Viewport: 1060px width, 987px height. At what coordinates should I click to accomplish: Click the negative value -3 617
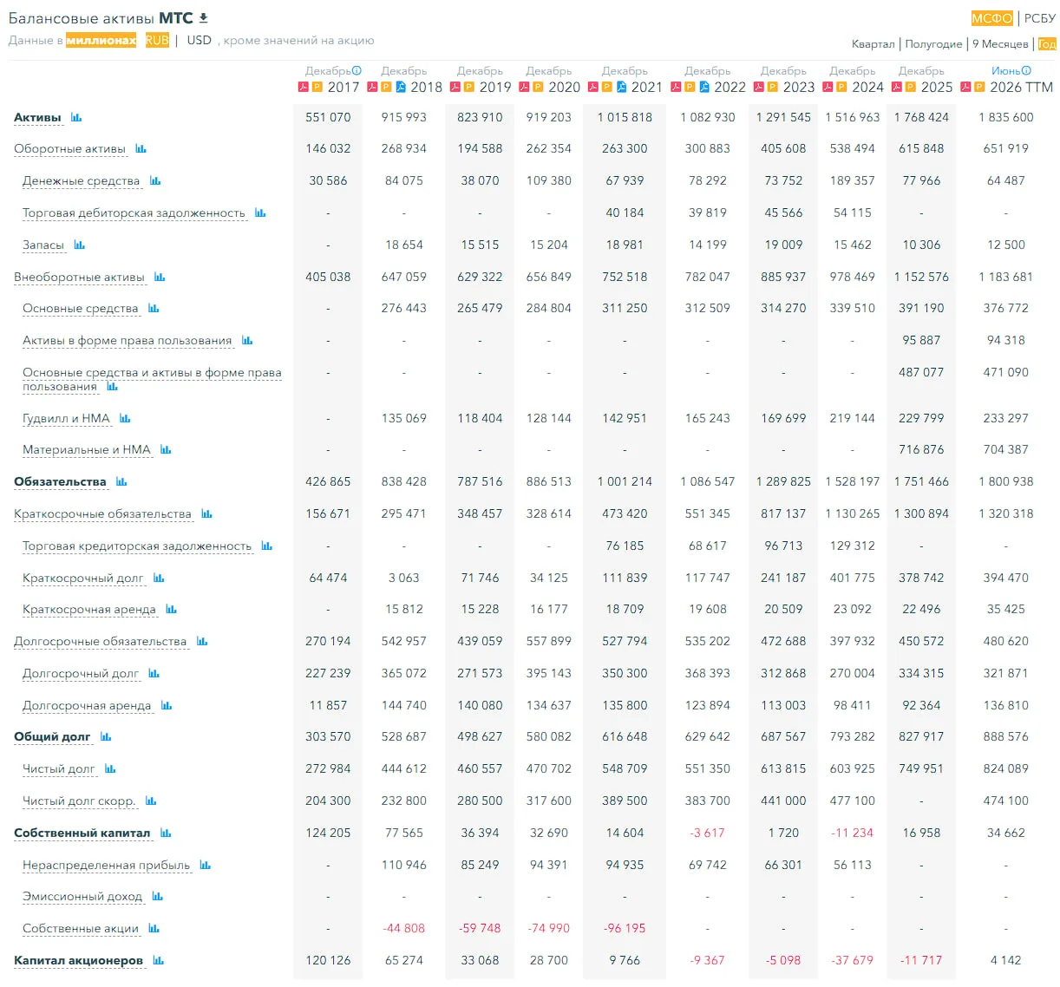(x=707, y=833)
